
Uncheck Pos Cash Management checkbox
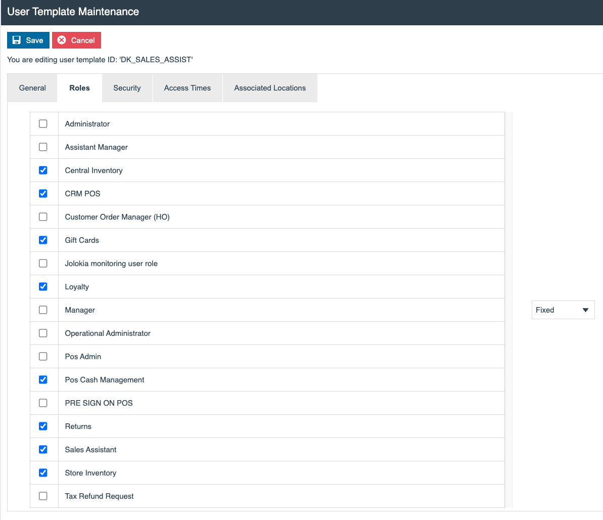(43, 379)
